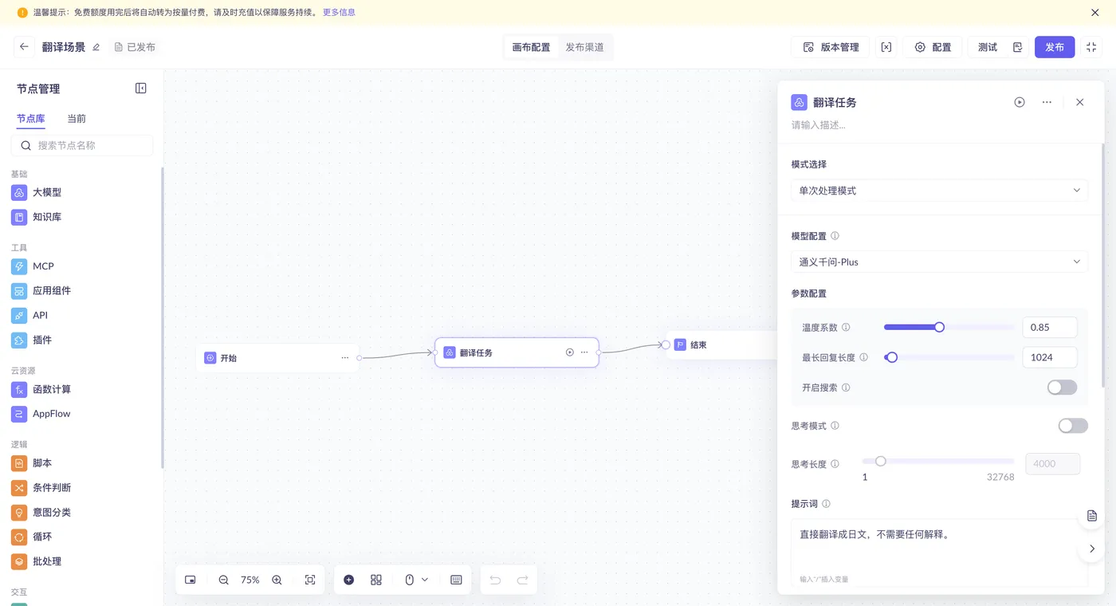Open the mouse mode dropdown

tap(416, 580)
